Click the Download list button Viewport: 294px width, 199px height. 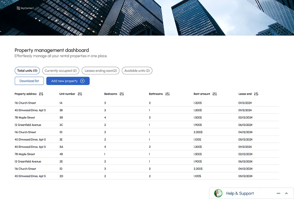click(29, 81)
